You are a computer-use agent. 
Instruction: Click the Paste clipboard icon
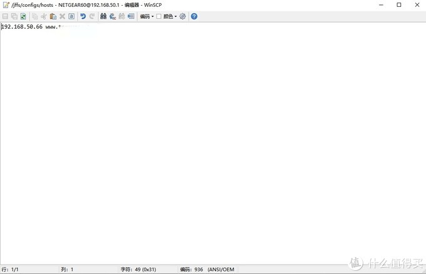click(x=53, y=16)
